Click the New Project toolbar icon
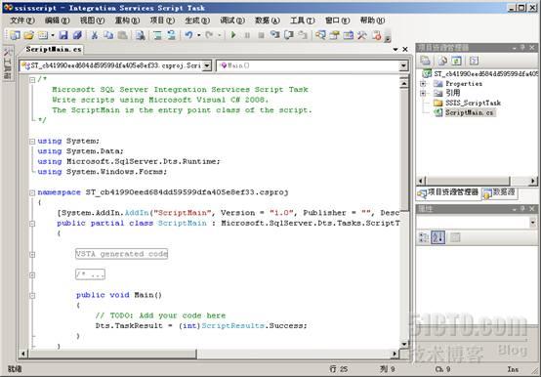This screenshot has height=377, width=541. [x=15, y=35]
